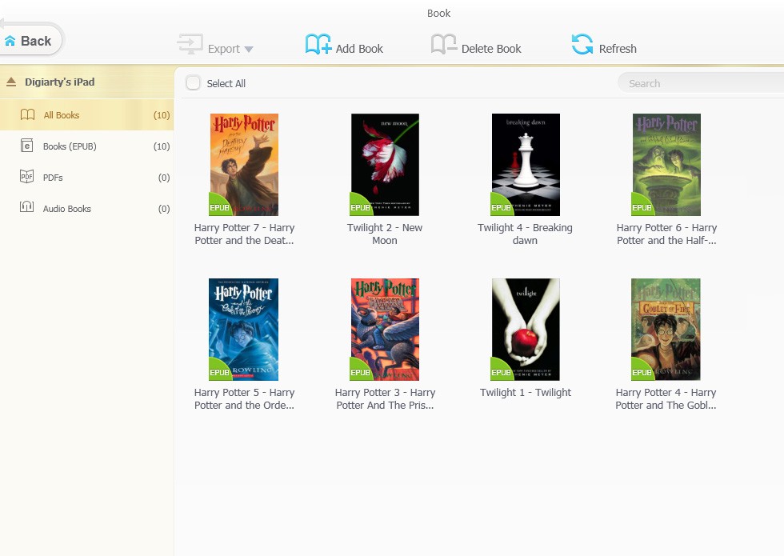Click the Export label
The height and width of the screenshot is (556, 784).
(x=223, y=49)
